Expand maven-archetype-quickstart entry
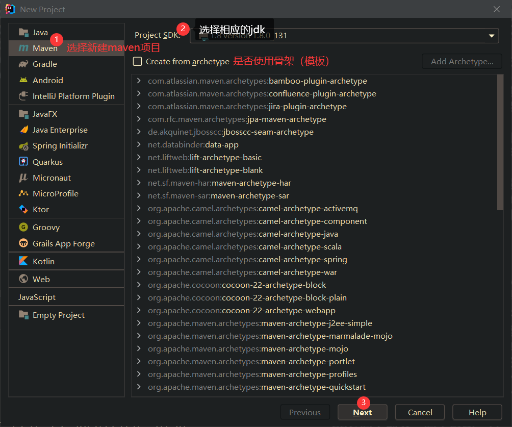The height and width of the screenshot is (427, 512). 139,387
